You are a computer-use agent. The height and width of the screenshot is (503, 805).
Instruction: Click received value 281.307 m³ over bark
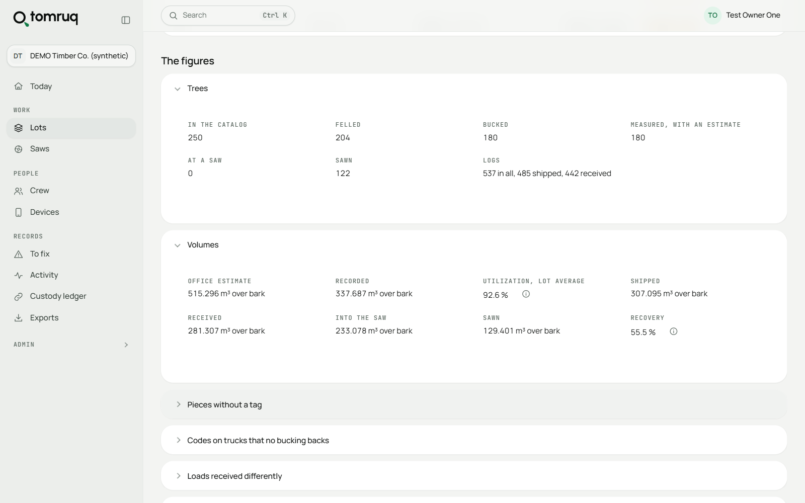226,331
